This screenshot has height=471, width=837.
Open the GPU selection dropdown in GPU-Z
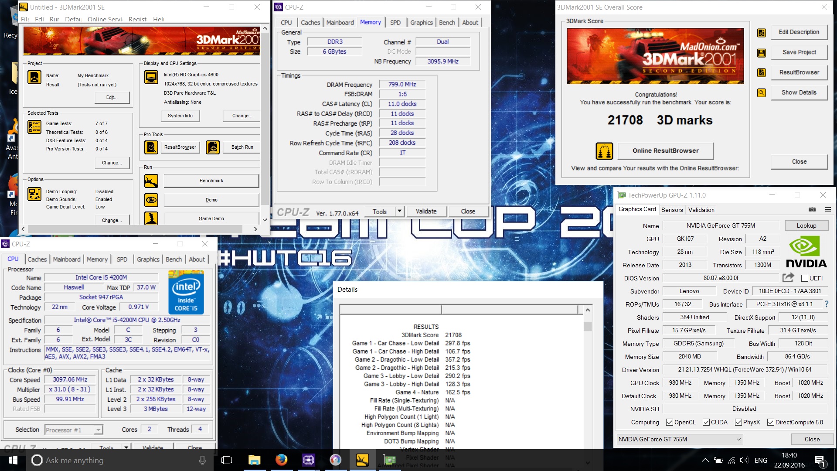pos(680,439)
